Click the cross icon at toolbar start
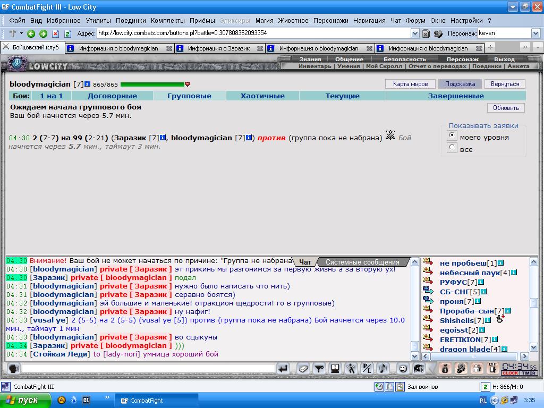 click(x=13, y=33)
